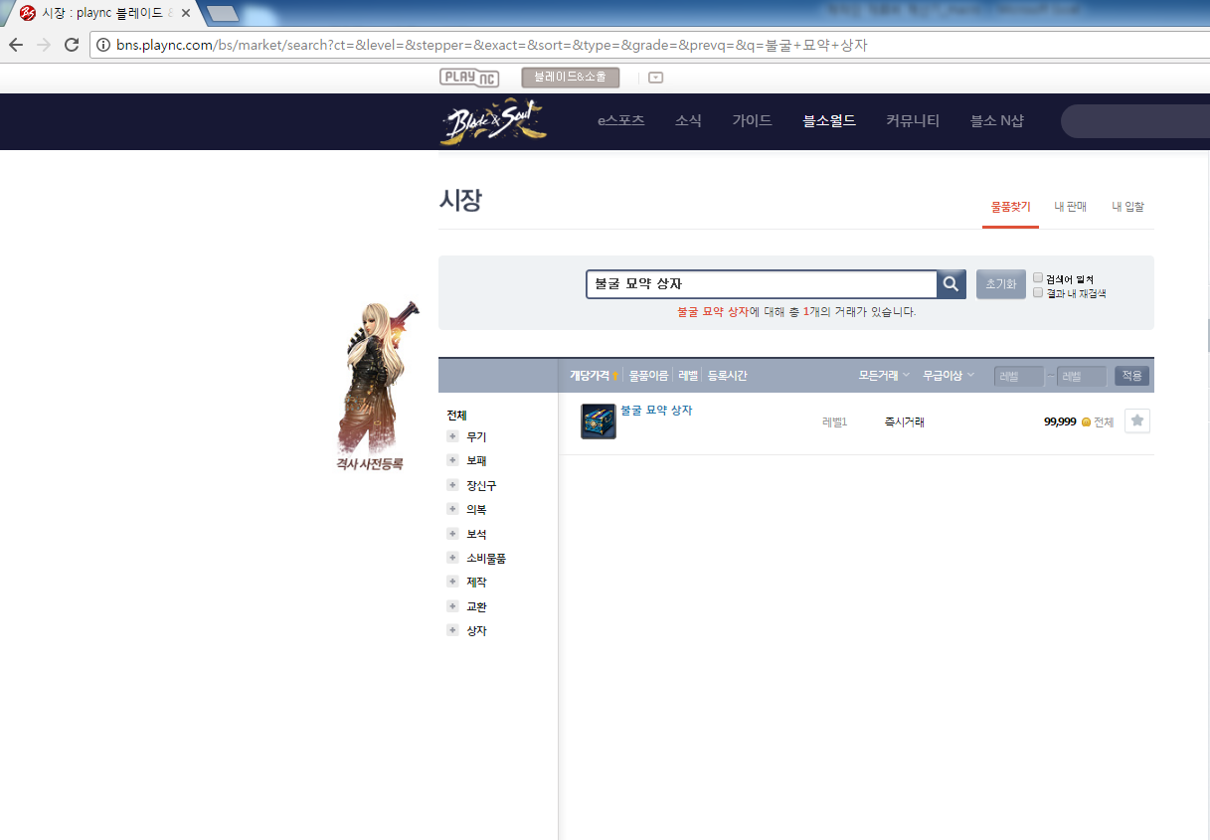Open the 가이드 menu
This screenshot has height=840, width=1210.
pyautogui.click(x=752, y=120)
